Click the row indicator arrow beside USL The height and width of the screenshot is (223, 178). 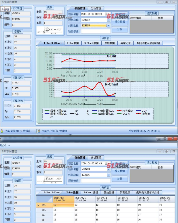pyautogui.click(x=38, y=205)
